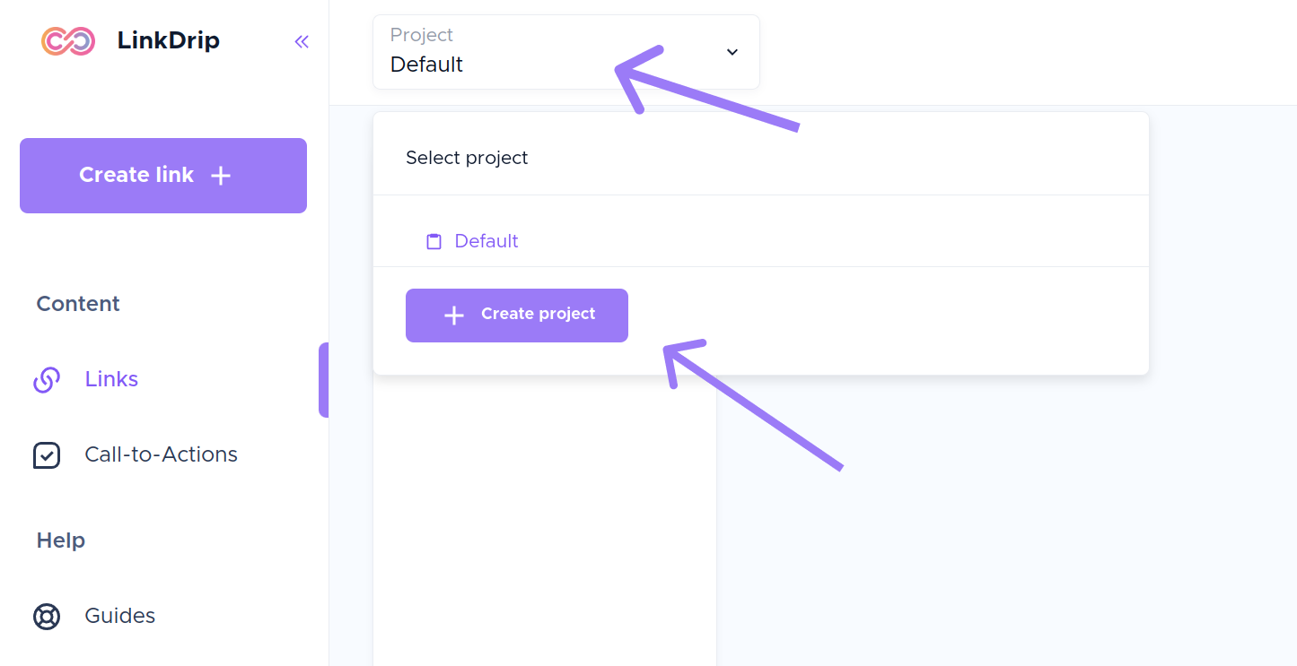
Task: Switch to the Links section
Action: tap(111, 379)
